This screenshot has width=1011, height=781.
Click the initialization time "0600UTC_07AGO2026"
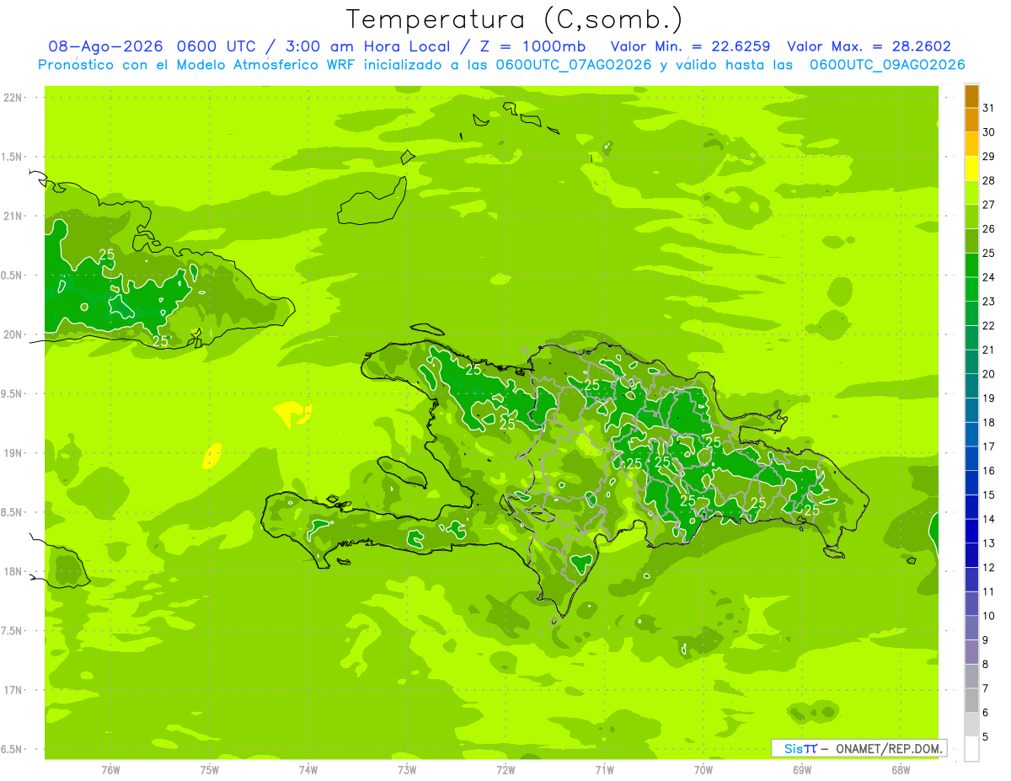574,65
